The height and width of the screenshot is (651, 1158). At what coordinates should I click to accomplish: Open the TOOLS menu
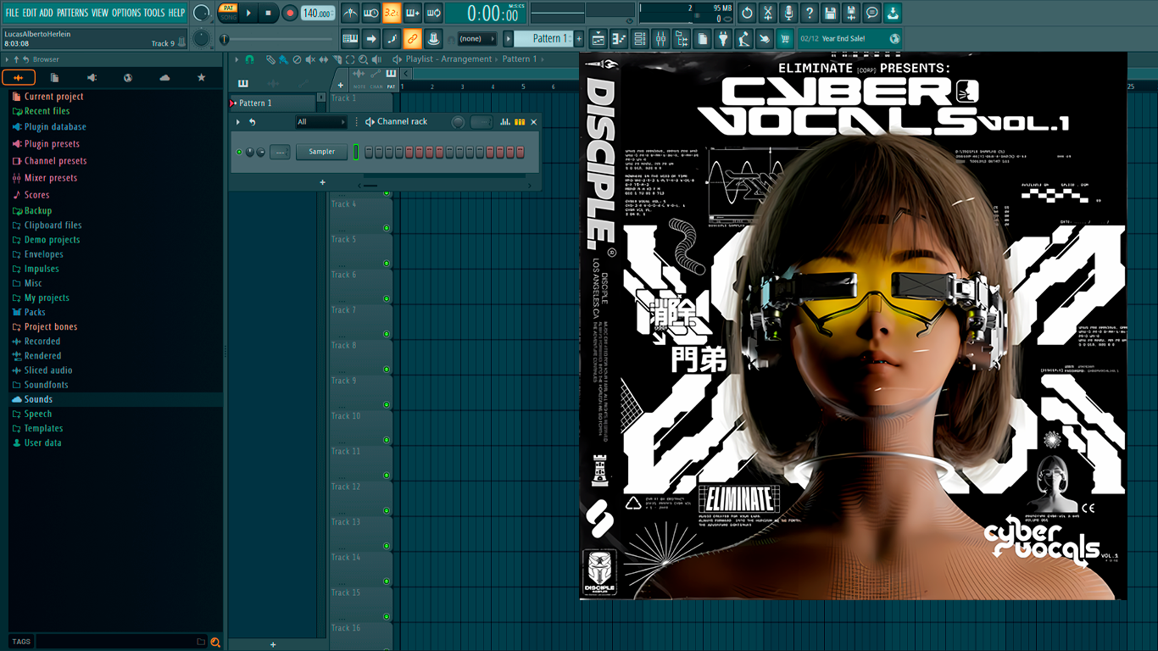[x=154, y=13]
